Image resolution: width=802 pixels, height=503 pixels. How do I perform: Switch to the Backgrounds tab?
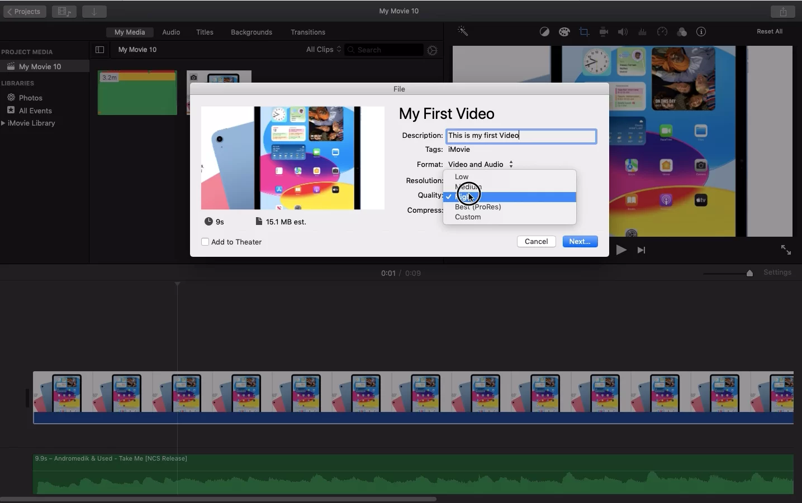point(251,32)
